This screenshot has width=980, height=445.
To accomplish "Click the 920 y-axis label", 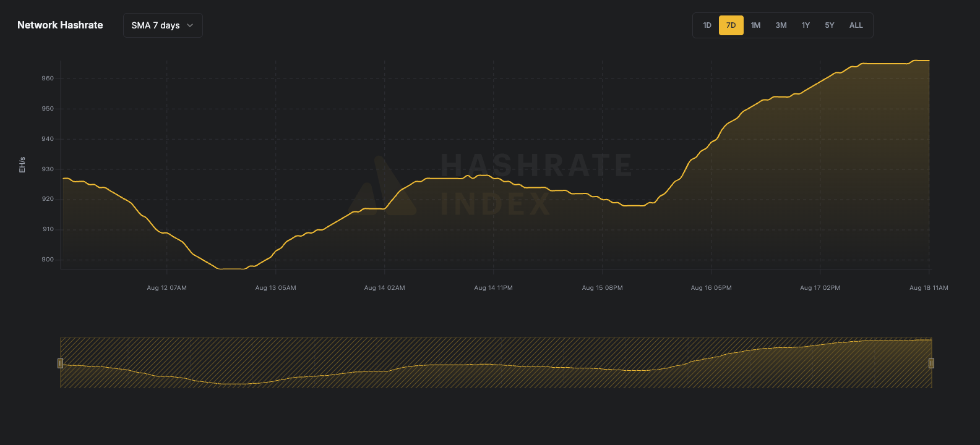I will 48,199.
